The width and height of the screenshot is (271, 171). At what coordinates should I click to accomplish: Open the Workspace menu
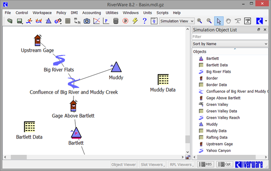pos(42,13)
